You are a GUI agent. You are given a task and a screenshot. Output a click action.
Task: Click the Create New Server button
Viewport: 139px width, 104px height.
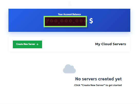[x=27, y=44]
